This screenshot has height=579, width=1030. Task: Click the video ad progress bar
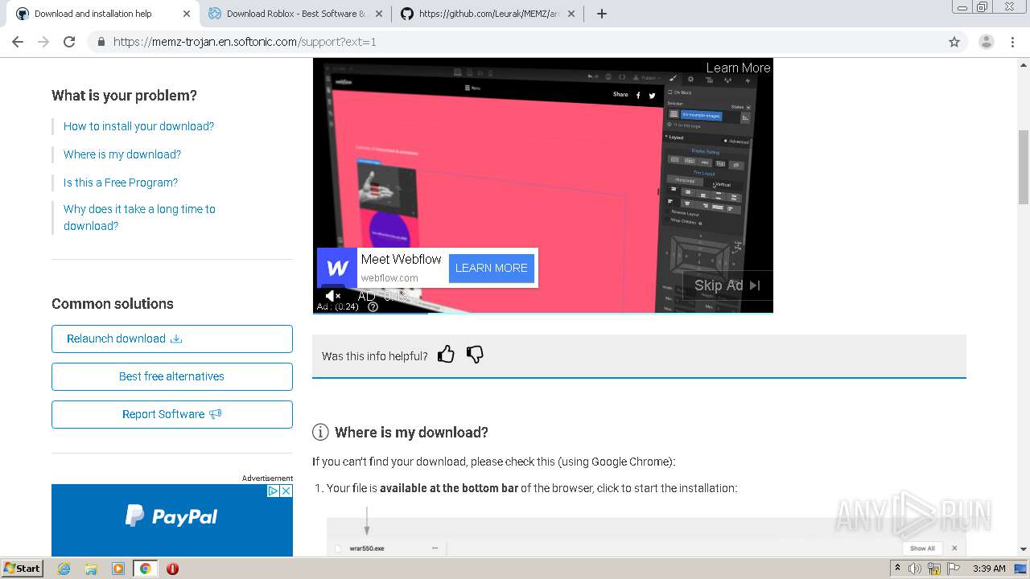point(542,312)
